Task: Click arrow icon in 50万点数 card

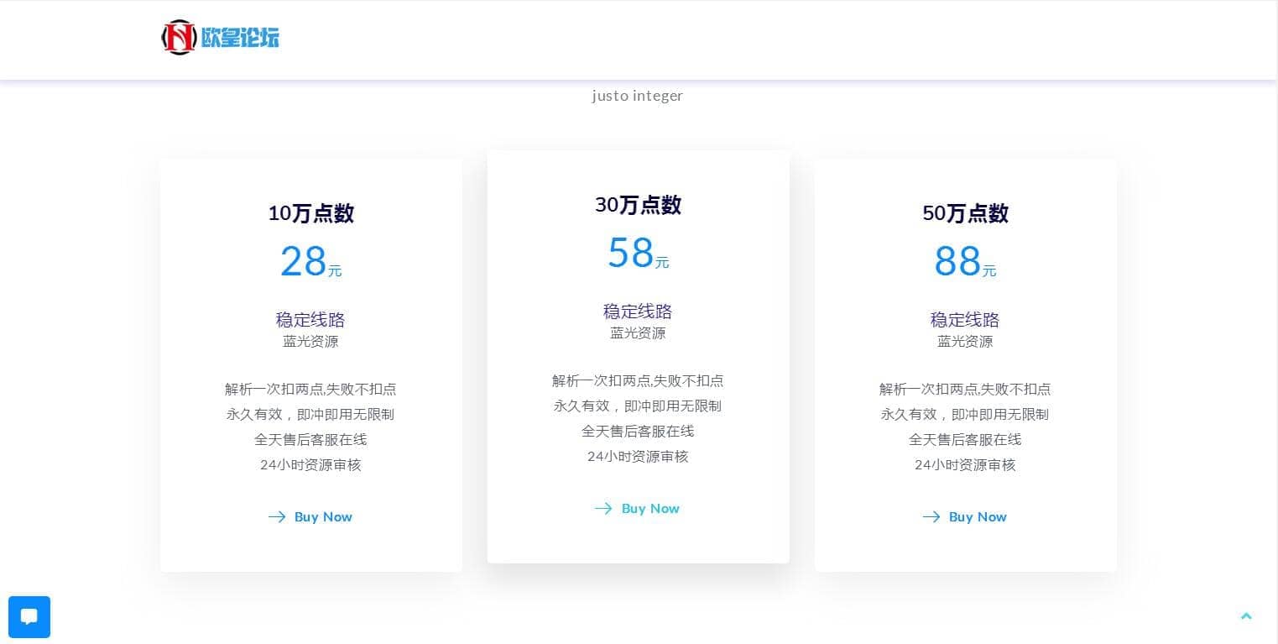Action: [x=931, y=516]
